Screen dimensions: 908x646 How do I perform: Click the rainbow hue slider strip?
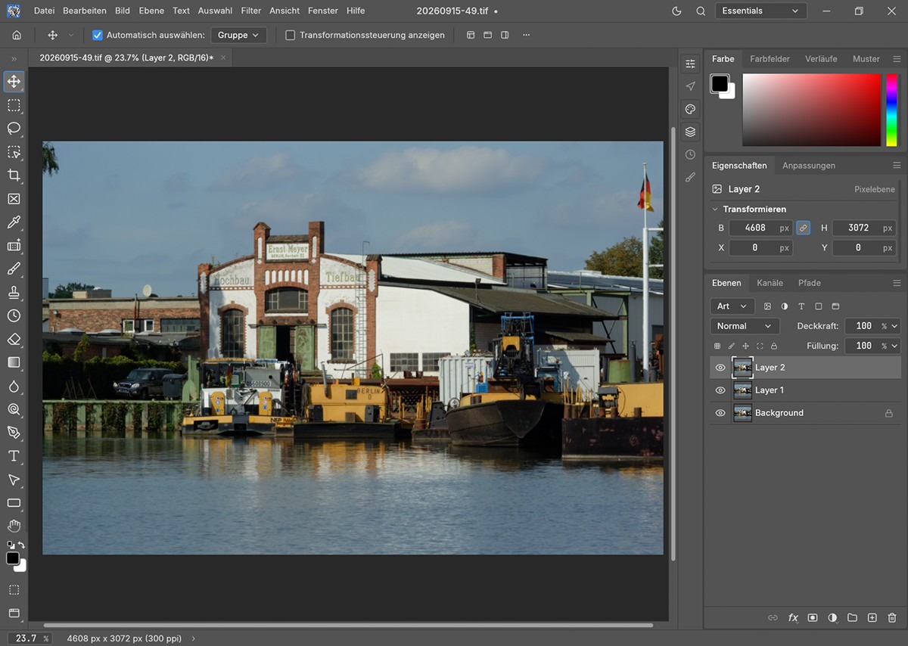(x=892, y=110)
